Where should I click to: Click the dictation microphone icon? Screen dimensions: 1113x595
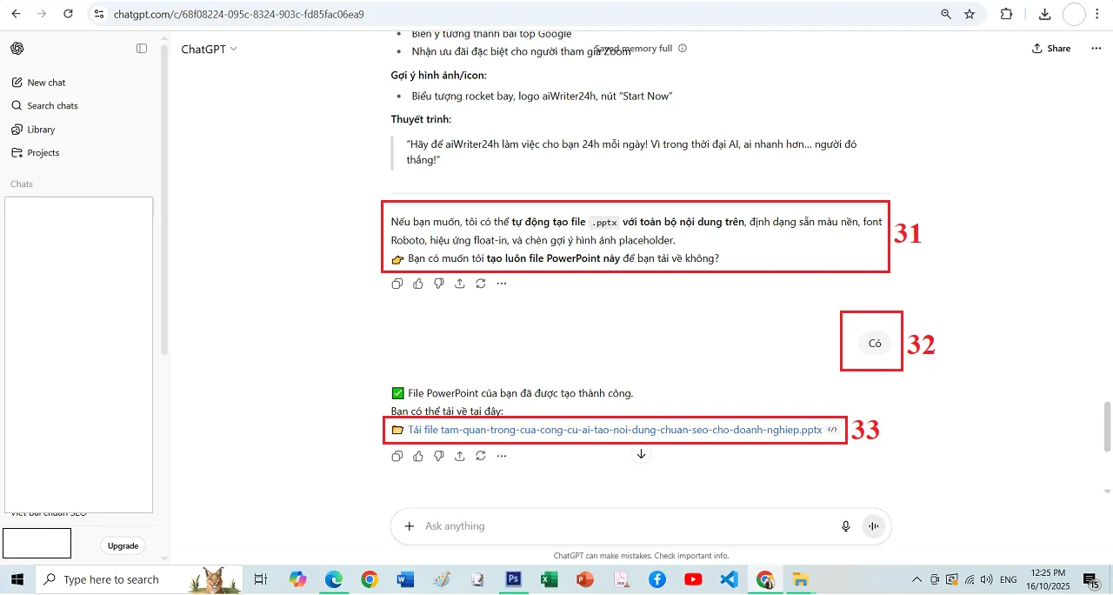tap(844, 525)
